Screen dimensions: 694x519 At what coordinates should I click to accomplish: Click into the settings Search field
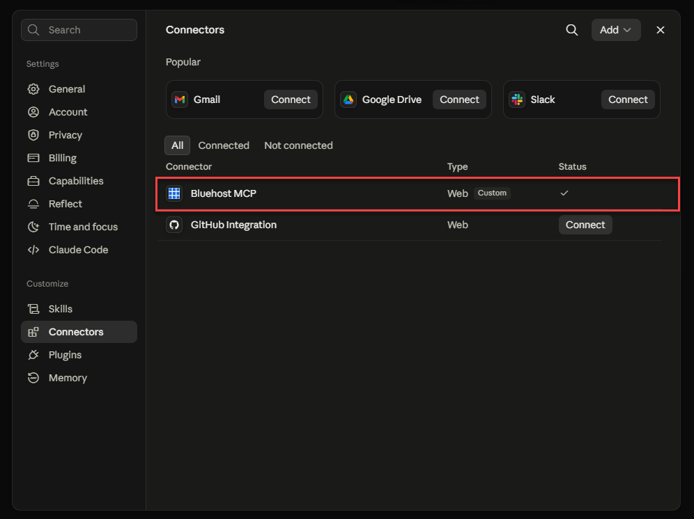click(79, 30)
